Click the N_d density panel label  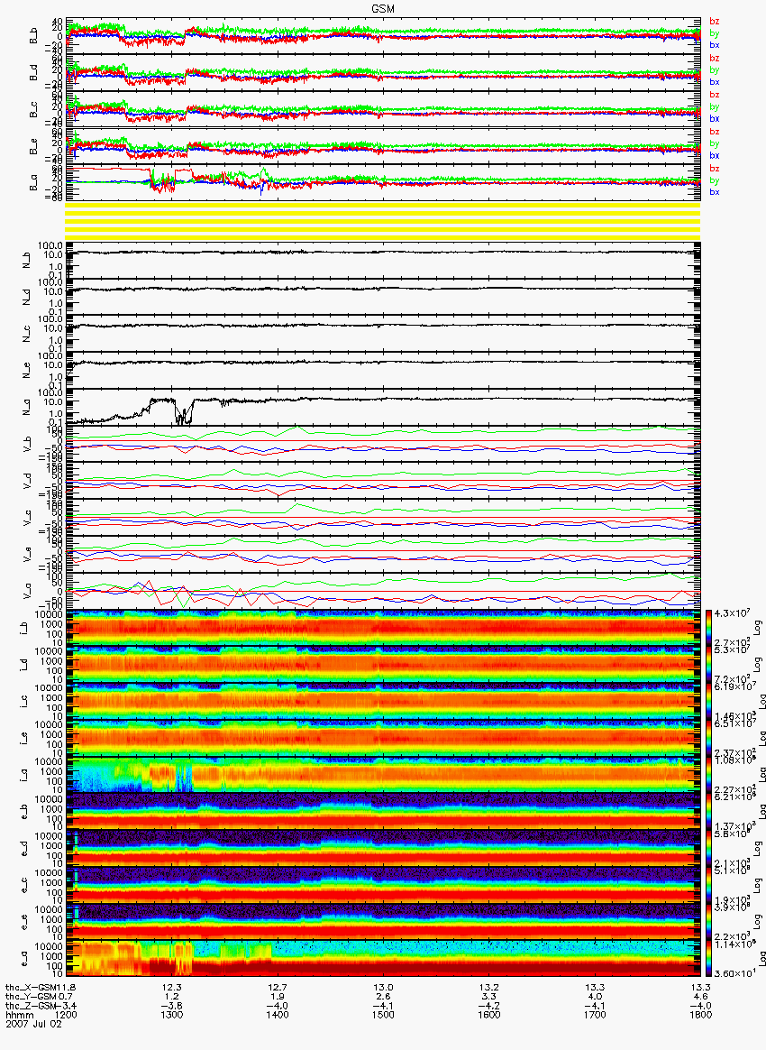click(27, 297)
